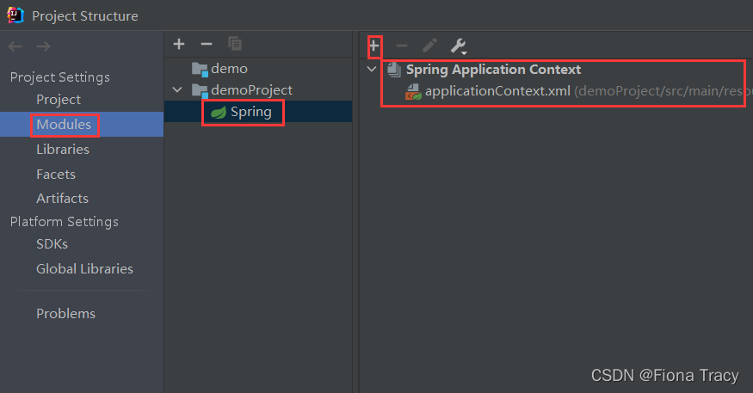Click the forward navigation arrow
This screenshot has width=753, height=393.
[43, 46]
